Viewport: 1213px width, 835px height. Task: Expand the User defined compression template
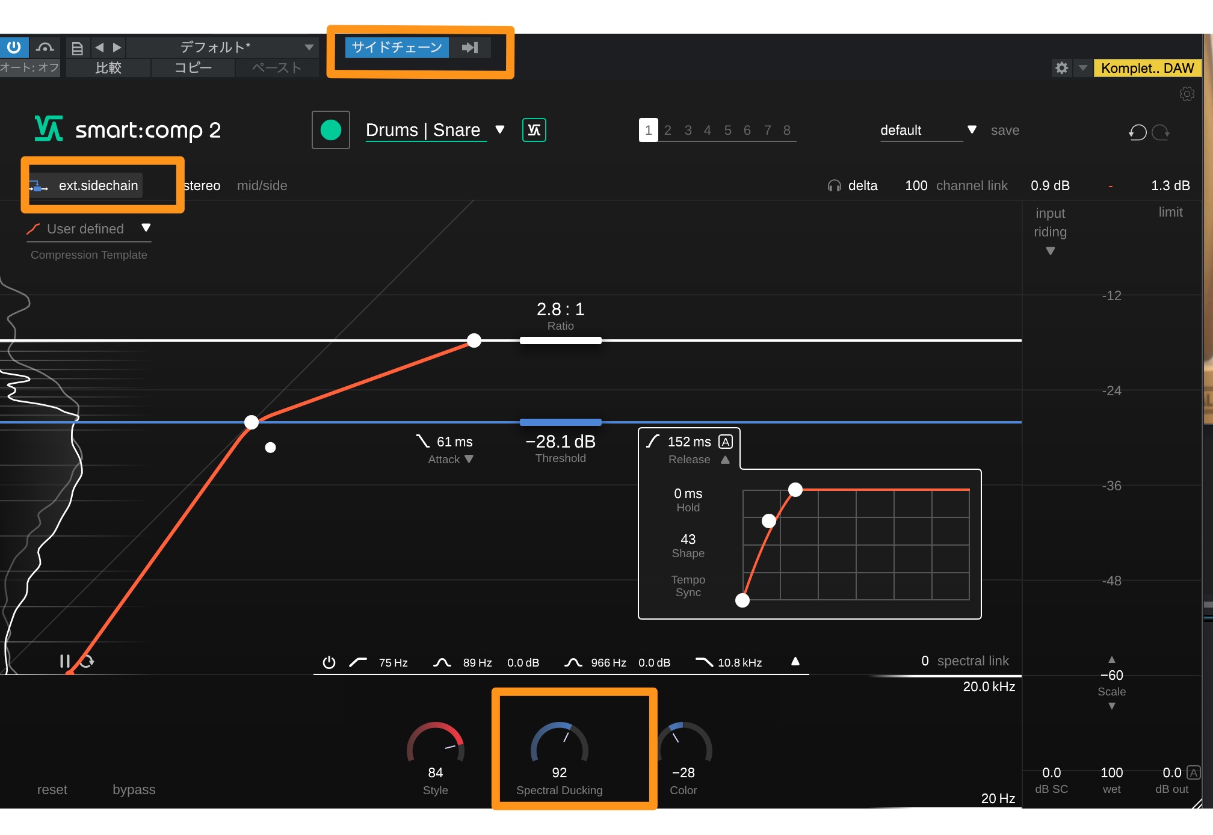pos(146,228)
